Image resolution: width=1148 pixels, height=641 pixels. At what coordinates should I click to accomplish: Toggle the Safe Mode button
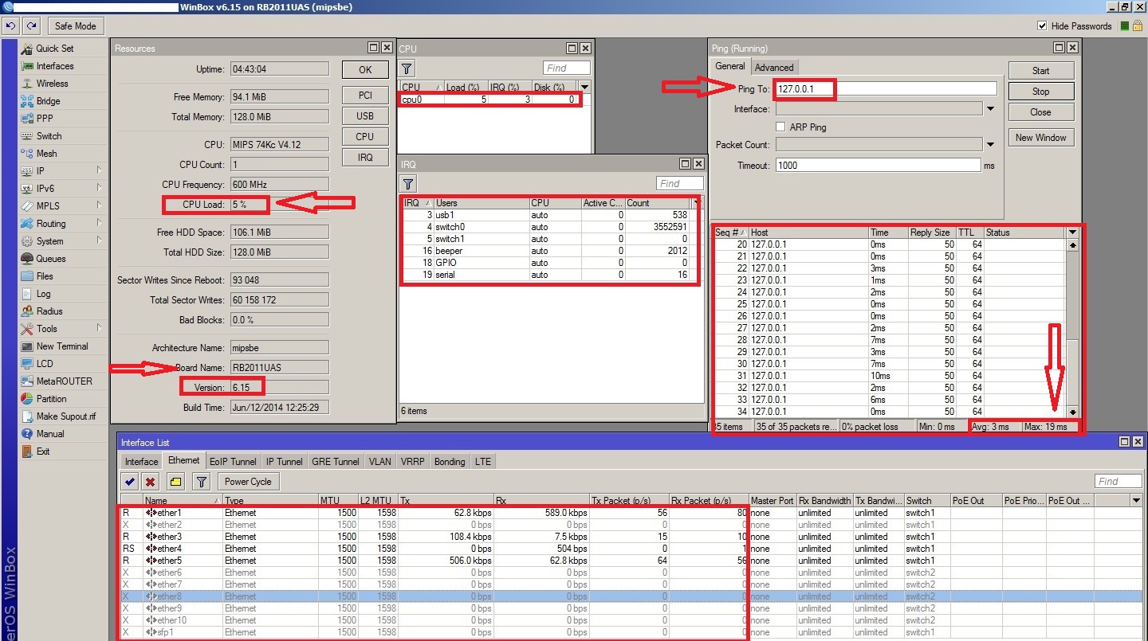pos(75,26)
